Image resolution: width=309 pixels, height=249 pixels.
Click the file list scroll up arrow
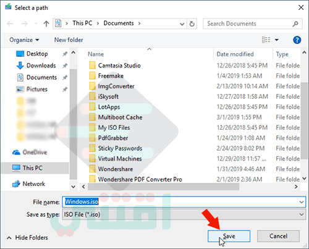coord(304,53)
